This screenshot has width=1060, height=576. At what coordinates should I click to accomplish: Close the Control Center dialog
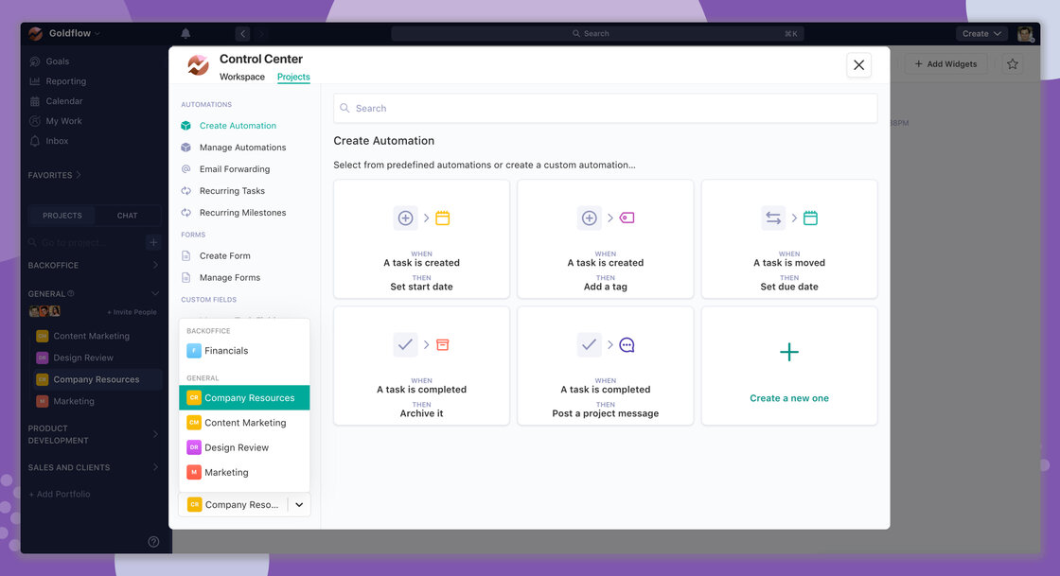[x=858, y=65]
